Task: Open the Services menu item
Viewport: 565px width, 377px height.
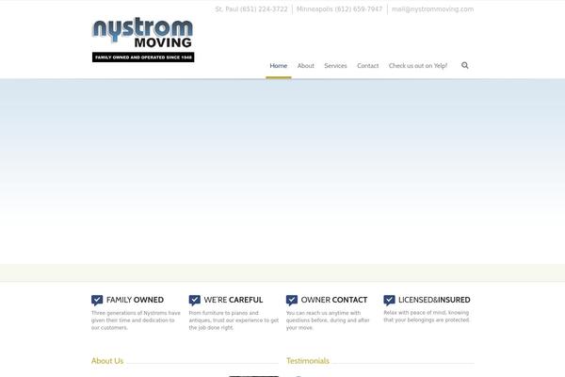Action: [x=335, y=66]
